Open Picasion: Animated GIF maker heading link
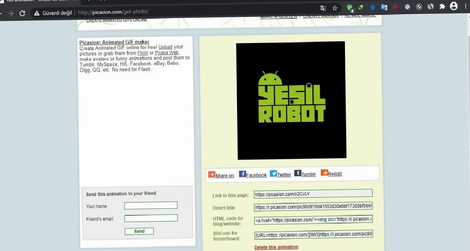Image resolution: width=470 pixels, height=251 pixels. click(114, 42)
